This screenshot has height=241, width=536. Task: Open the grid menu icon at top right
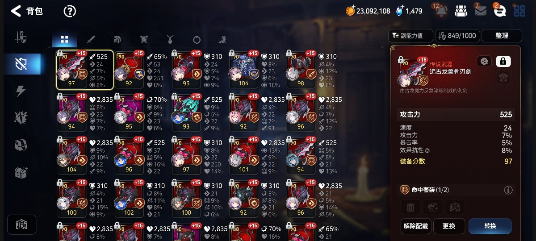(x=519, y=11)
